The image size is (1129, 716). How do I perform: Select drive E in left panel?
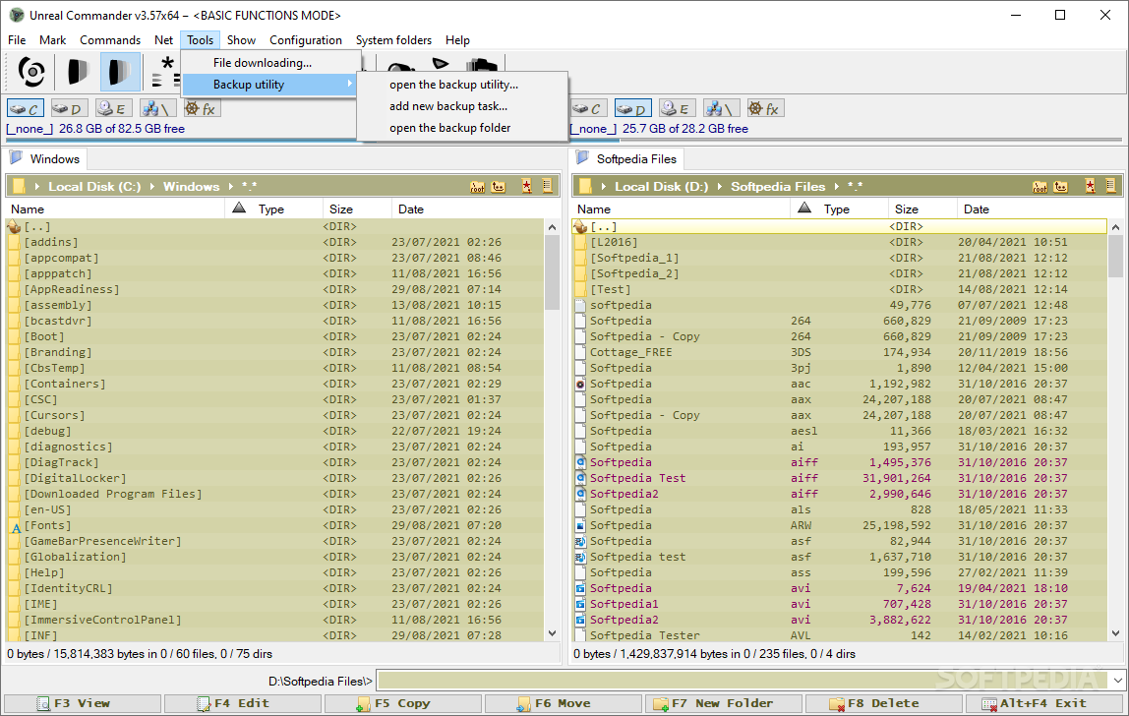coord(114,109)
